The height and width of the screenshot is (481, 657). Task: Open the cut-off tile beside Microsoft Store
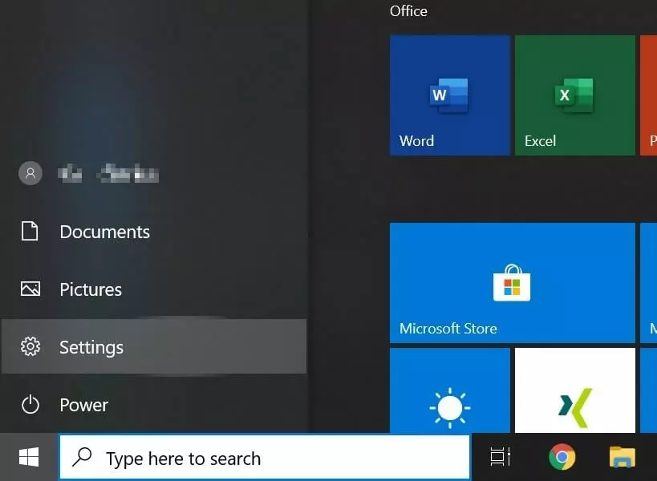point(649,282)
